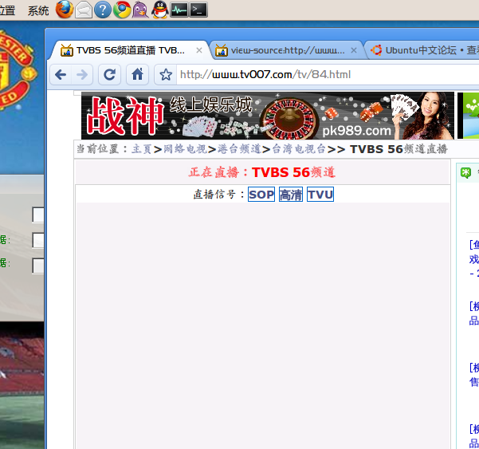Open the help icon in panel
The height and width of the screenshot is (449, 479).
(x=103, y=10)
